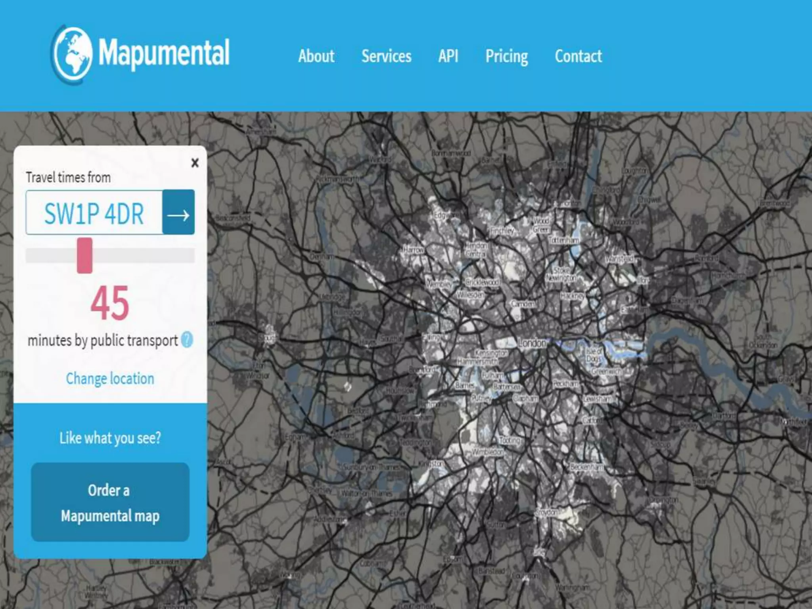
Task: Click the Change location link
Action: click(x=110, y=378)
